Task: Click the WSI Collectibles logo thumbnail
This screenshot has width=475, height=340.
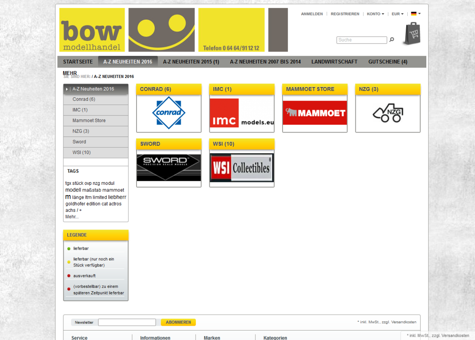Action: pos(242,168)
